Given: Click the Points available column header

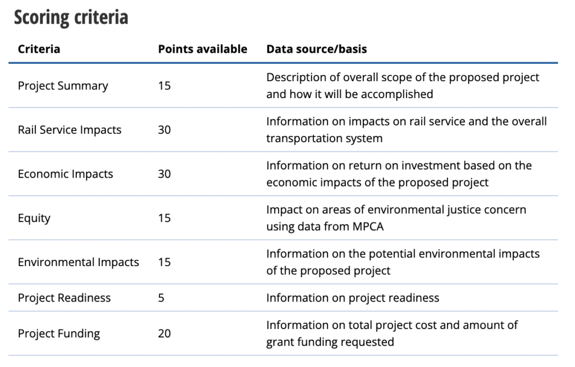Looking at the screenshot, I should click(x=202, y=49).
